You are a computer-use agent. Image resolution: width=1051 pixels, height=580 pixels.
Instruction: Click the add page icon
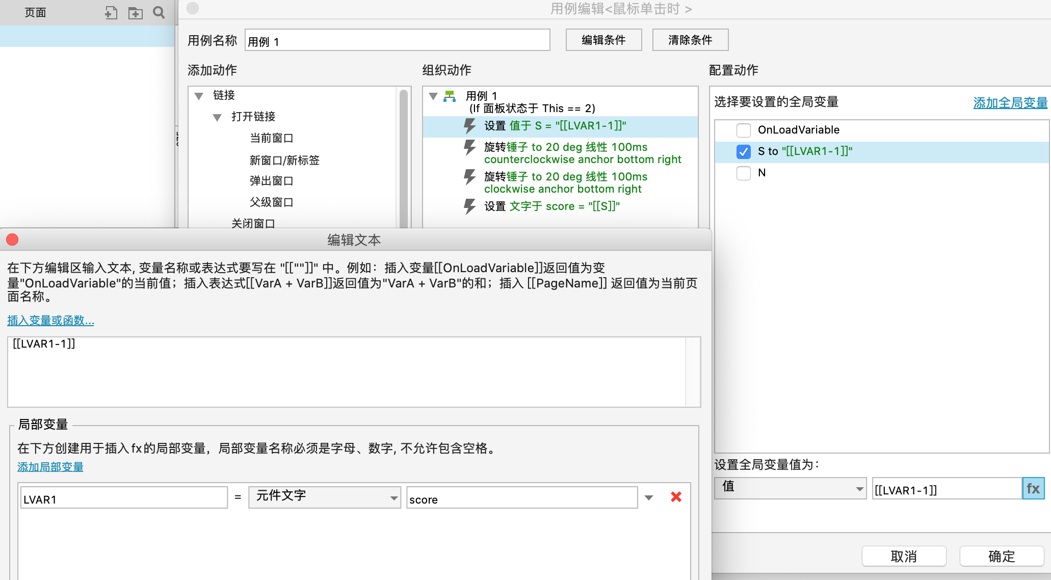click(x=111, y=13)
